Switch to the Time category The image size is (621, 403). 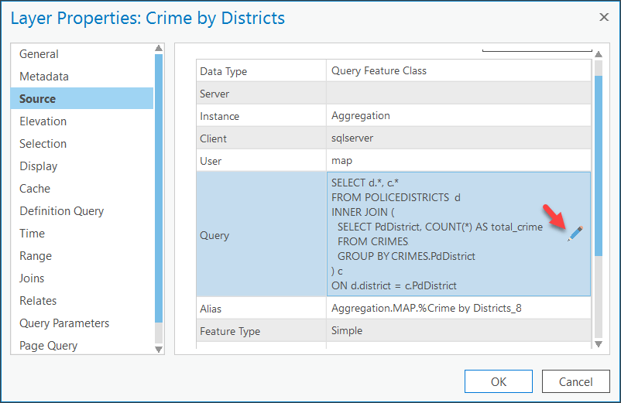pos(32,234)
